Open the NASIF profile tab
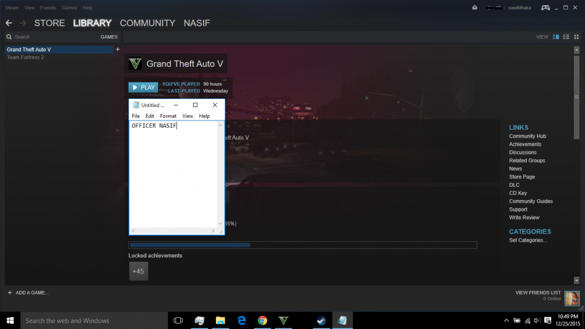The height and width of the screenshot is (329, 585). [197, 23]
